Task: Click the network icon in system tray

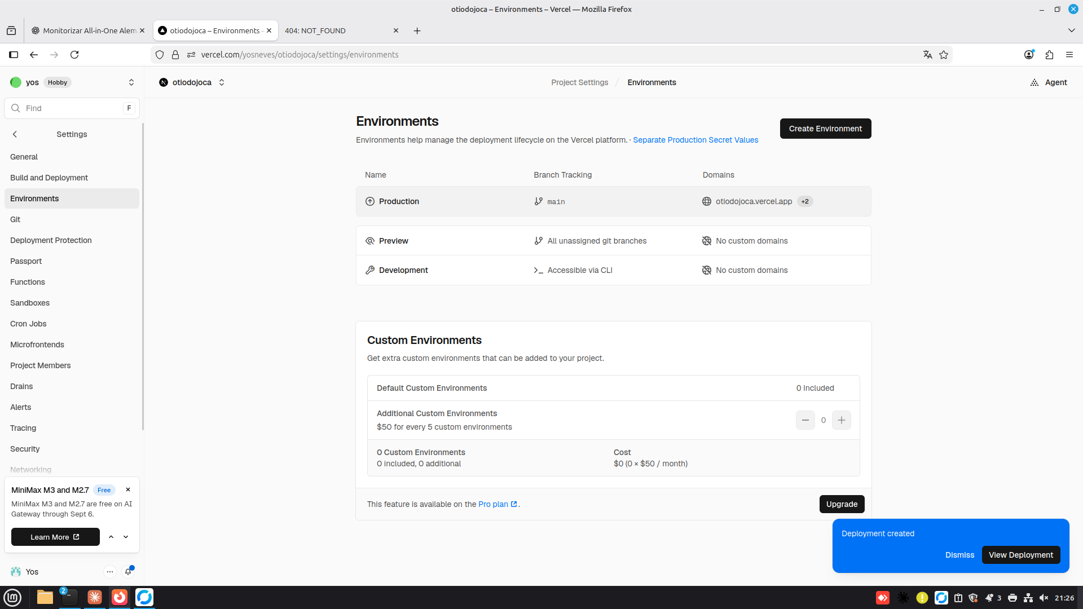Action: click(x=1028, y=598)
